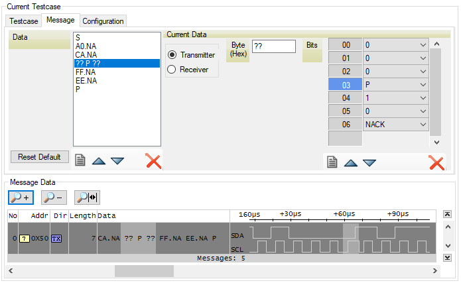
Task: Select the Transmitter radio button
Action: [x=172, y=55]
